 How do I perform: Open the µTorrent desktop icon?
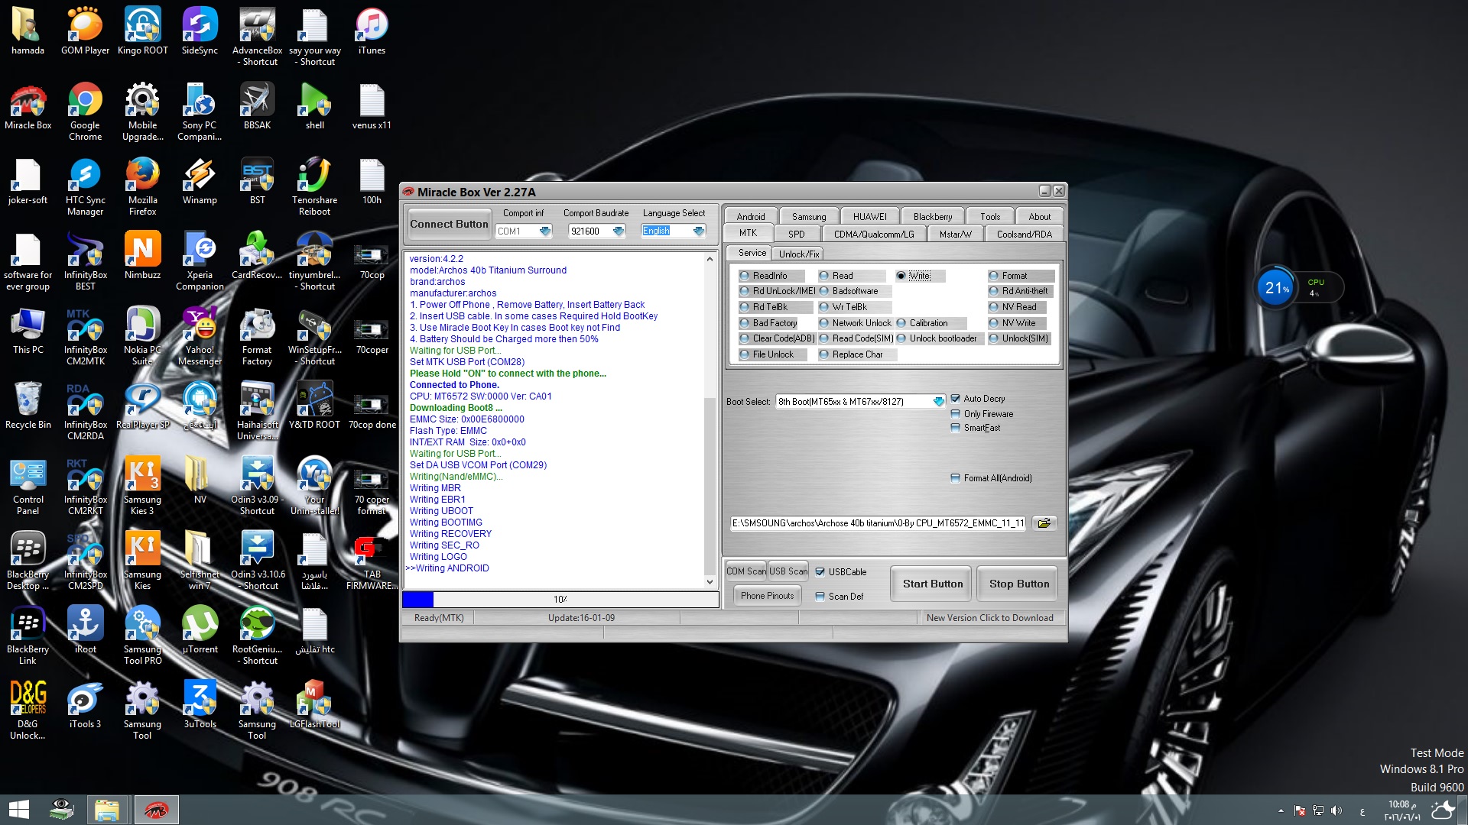200,631
